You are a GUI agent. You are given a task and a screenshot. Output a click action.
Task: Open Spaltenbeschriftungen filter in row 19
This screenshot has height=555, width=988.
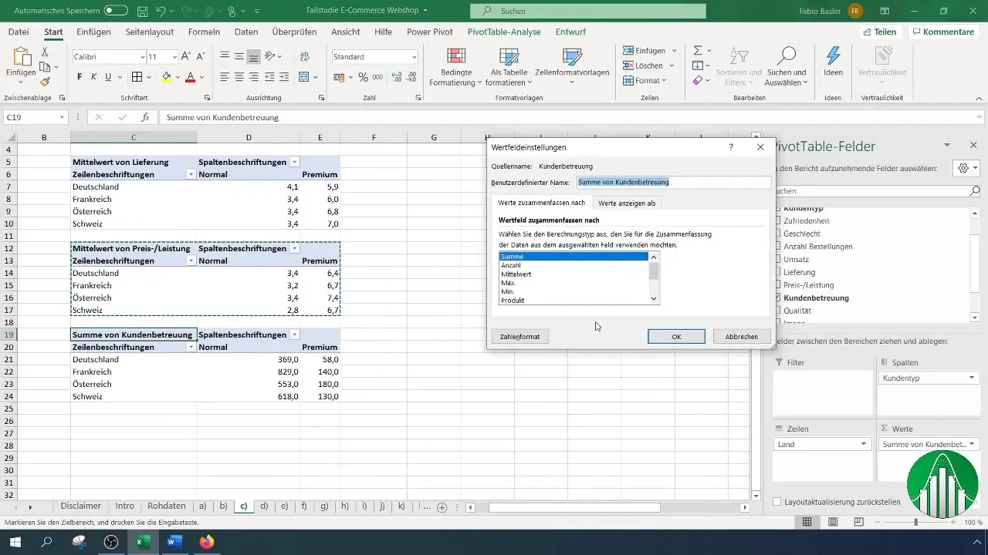(294, 335)
